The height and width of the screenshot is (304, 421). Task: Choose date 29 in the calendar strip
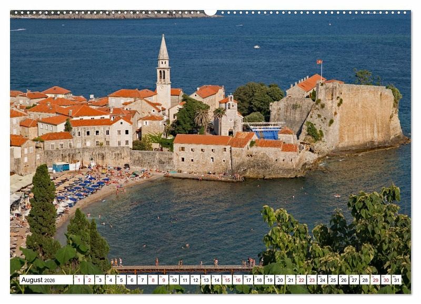375,280
